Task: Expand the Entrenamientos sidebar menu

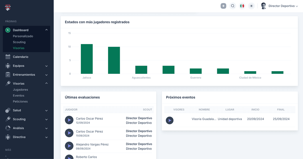Action: pyautogui.click(x=46, y=75)
